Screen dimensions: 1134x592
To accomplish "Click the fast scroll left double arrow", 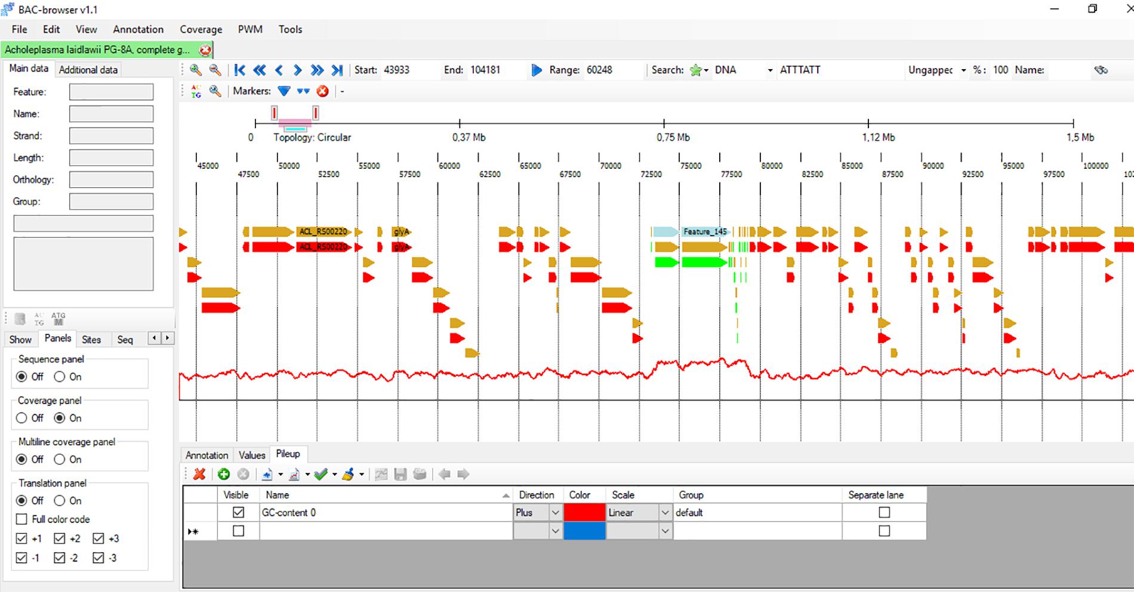I will (x=260, y=70).
